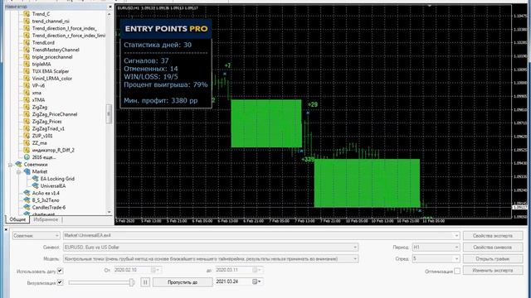The height and width of the screenshot is (298, 531).
Task: Pause the visualization with the pause button
Action: pos(145,282)
